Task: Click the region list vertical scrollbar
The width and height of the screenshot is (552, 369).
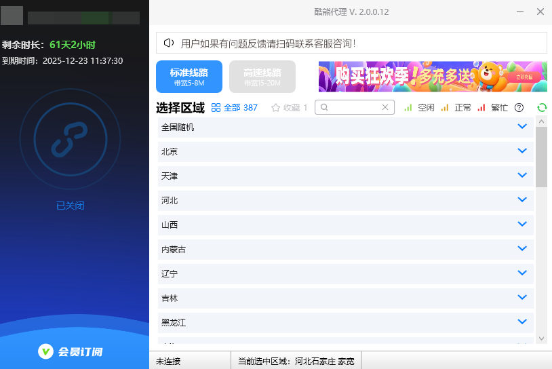Action: 541,156
